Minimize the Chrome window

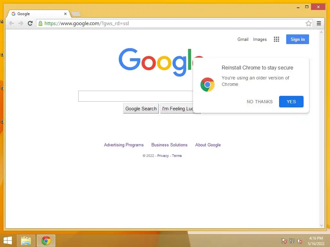[298, 7]
